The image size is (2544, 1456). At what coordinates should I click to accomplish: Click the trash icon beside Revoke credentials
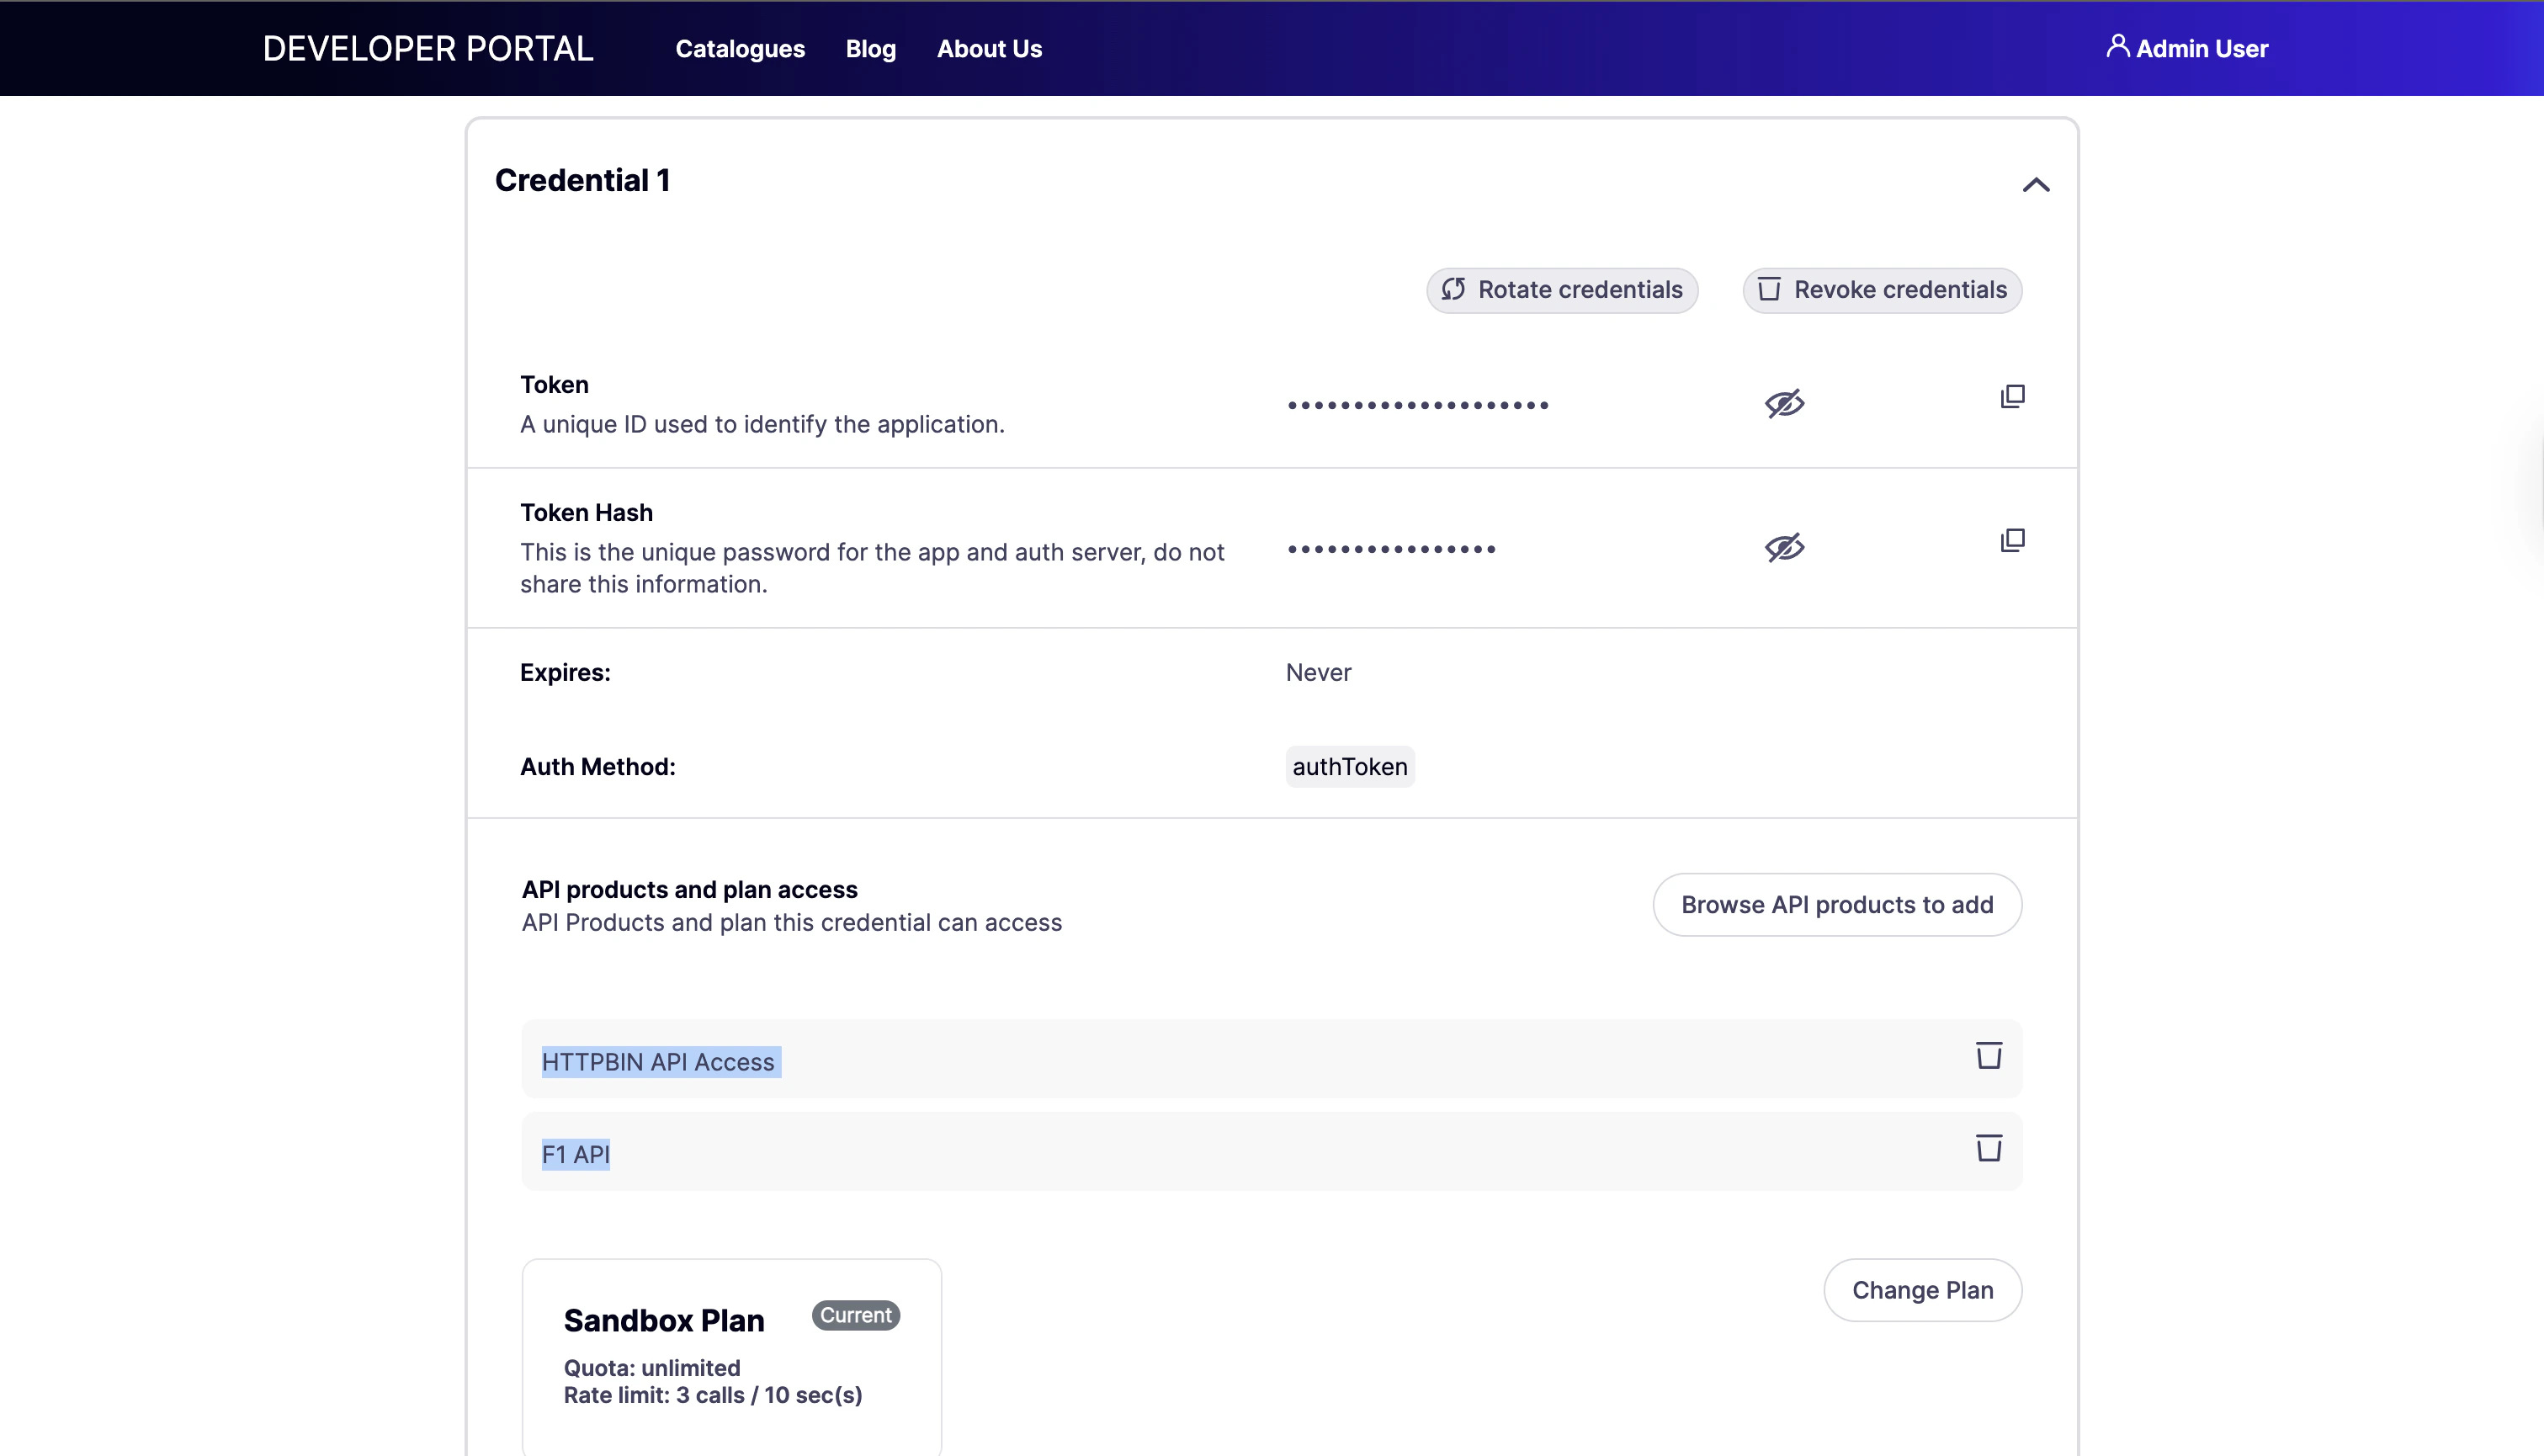[1771, 290]
